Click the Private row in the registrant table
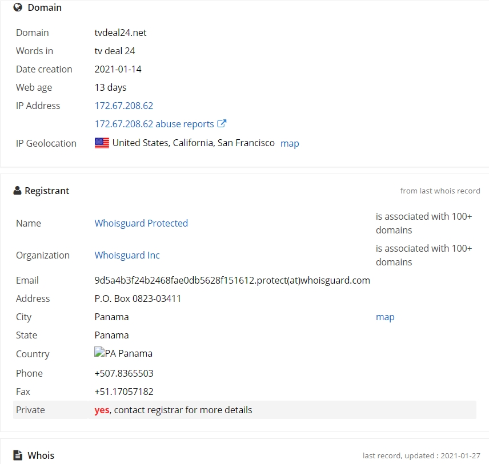 tap(244, 410)
